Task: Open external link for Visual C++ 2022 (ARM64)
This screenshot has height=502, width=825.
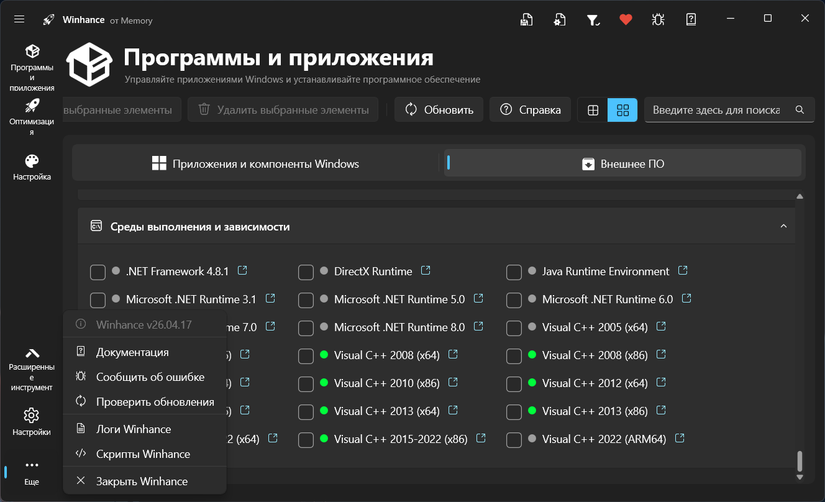Action: point(680,438)
